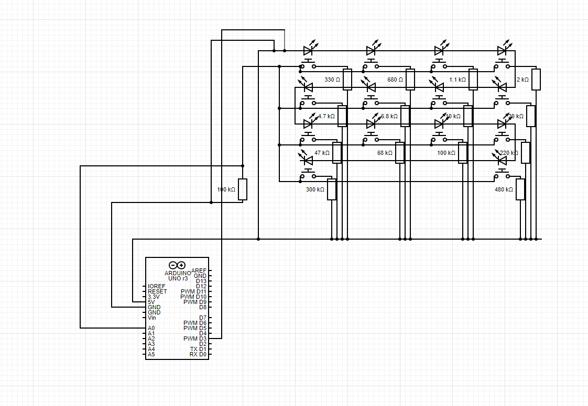Viewport: 588px width, 406px height.
Task: Click the 6.8 kΩ value label
Action: [x=389, y=117]
